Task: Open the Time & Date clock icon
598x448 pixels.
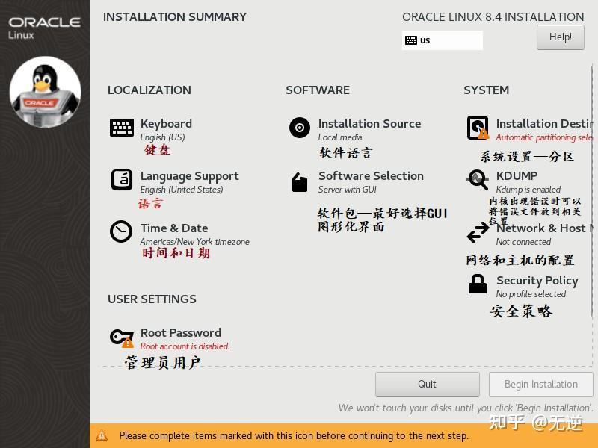Action: (x=120, y=232)
